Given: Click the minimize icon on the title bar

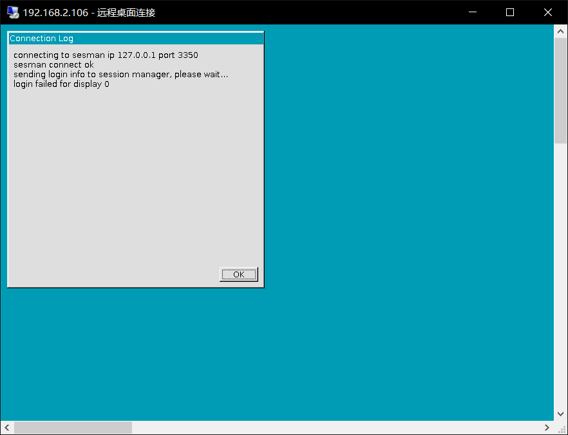Looking at the screenshot, I should click(472, 12).
